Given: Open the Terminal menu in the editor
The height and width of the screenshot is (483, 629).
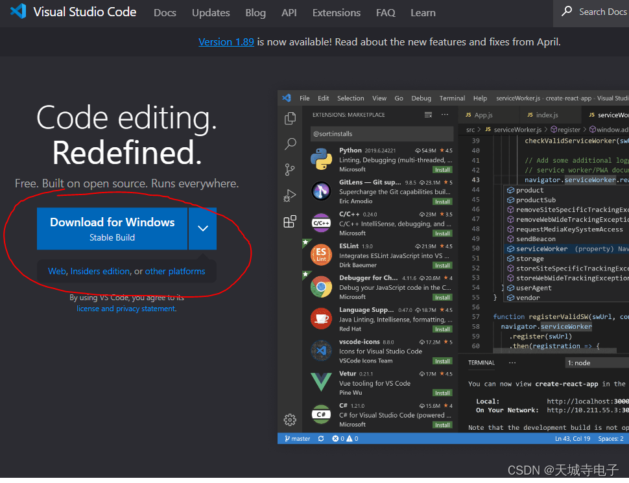Looking at the screenshot, I should 452,98.
